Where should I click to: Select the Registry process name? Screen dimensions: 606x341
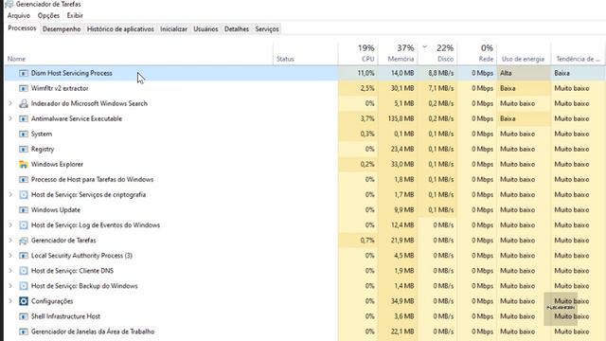tap(43, 150)
